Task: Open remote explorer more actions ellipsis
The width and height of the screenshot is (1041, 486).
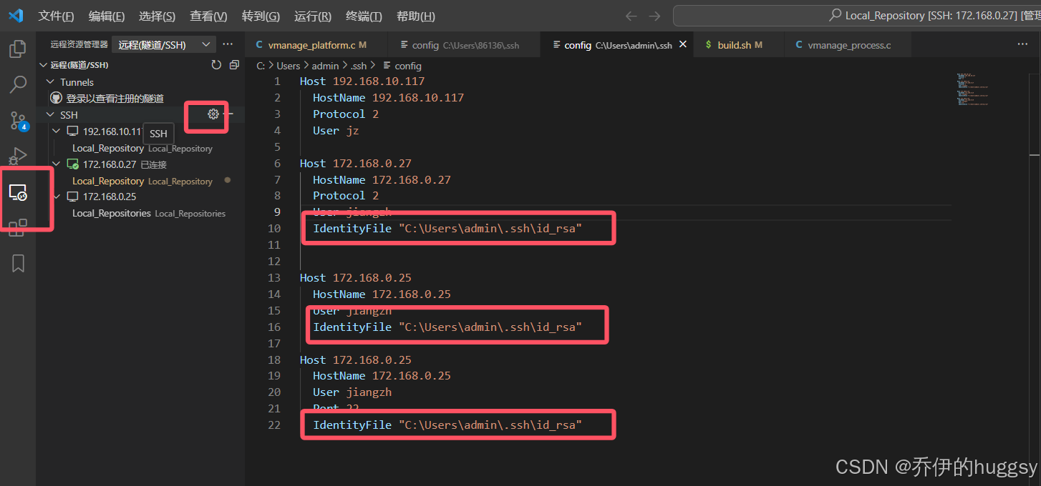Action: [x=228, y=44]
